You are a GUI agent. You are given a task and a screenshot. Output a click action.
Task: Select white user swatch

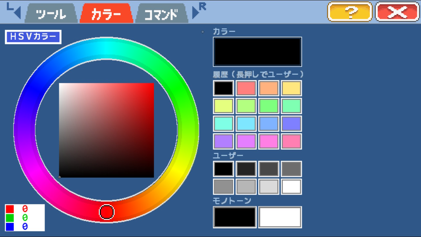291,187
